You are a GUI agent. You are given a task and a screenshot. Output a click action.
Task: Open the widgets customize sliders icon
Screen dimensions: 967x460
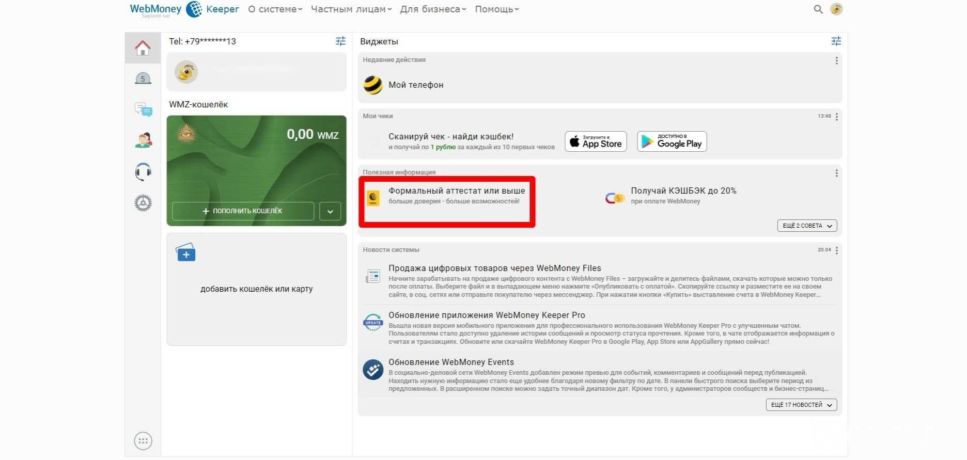pyautogui.click(x=836, y=41)
